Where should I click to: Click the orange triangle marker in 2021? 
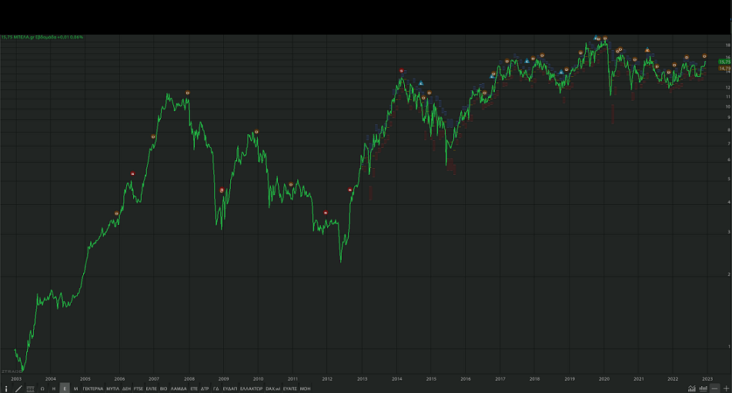pyautogui.click(x=647, y=50)
